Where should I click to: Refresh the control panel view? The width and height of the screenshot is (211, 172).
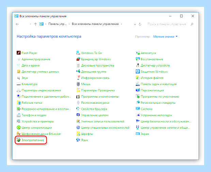pos(140,24)
